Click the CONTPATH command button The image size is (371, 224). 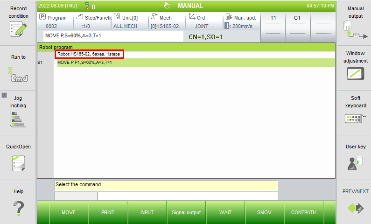point(304,212)
